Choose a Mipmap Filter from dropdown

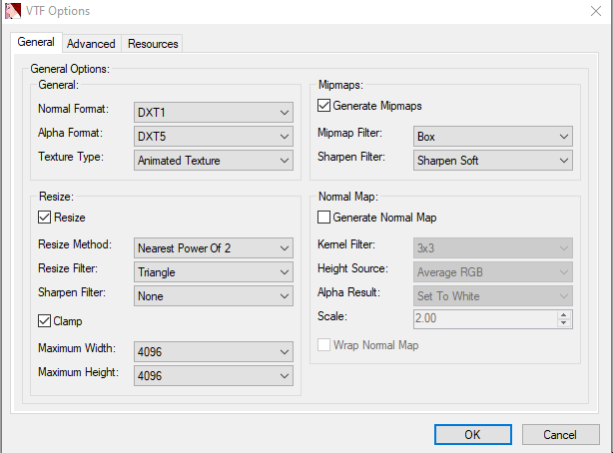[492, 136]
